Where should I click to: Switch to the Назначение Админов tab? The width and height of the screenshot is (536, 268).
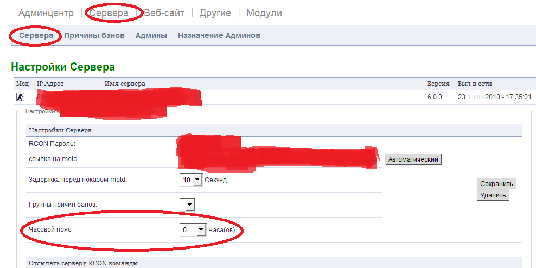click(x=219, y=36)
